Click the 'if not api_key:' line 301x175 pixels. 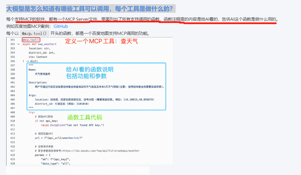pyautogui.click(x=46, y=121)
